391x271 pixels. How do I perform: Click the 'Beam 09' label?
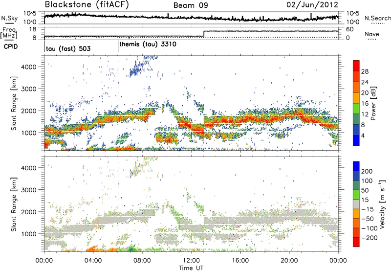coord(191,5)
